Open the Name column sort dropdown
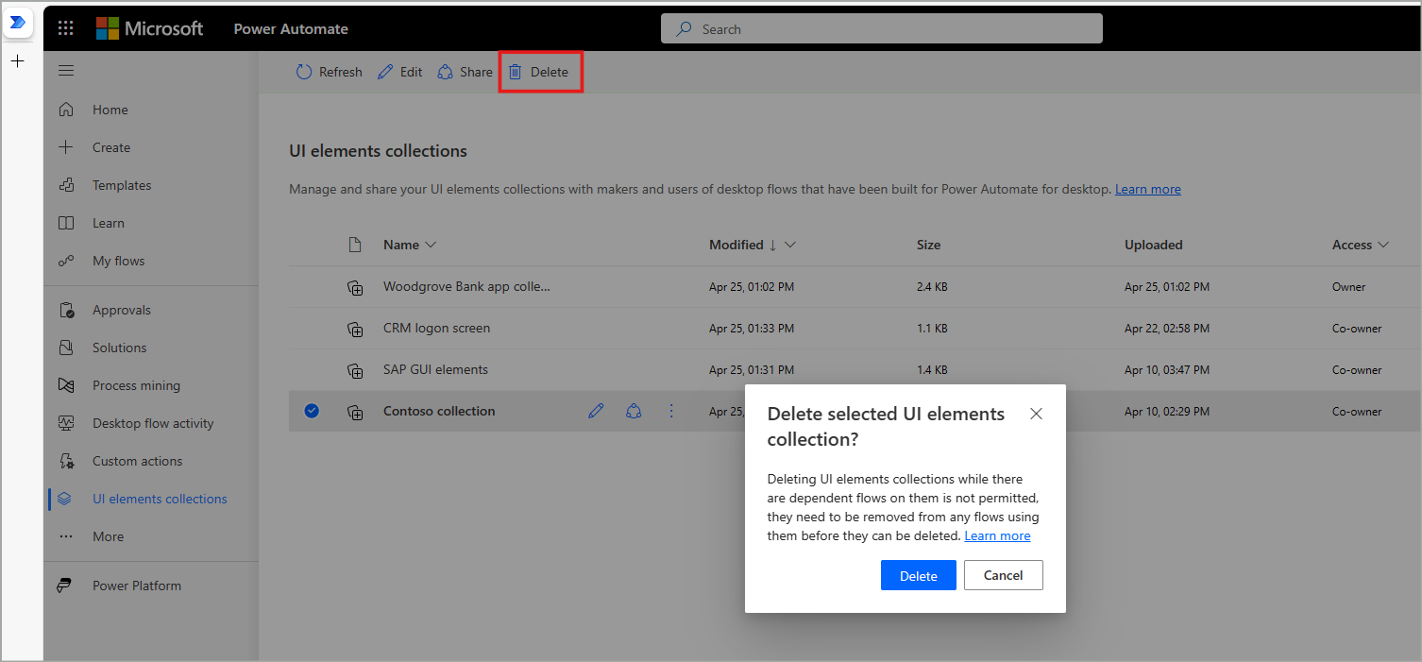The width and height of the screenshot is (1422, 662). click(x=432, y=245)
